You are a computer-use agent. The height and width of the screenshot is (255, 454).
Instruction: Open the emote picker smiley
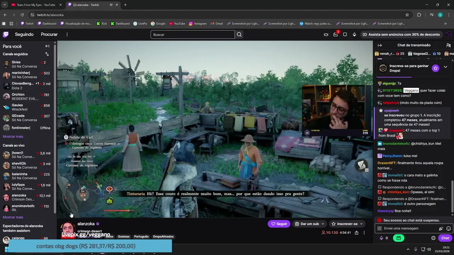448,228
